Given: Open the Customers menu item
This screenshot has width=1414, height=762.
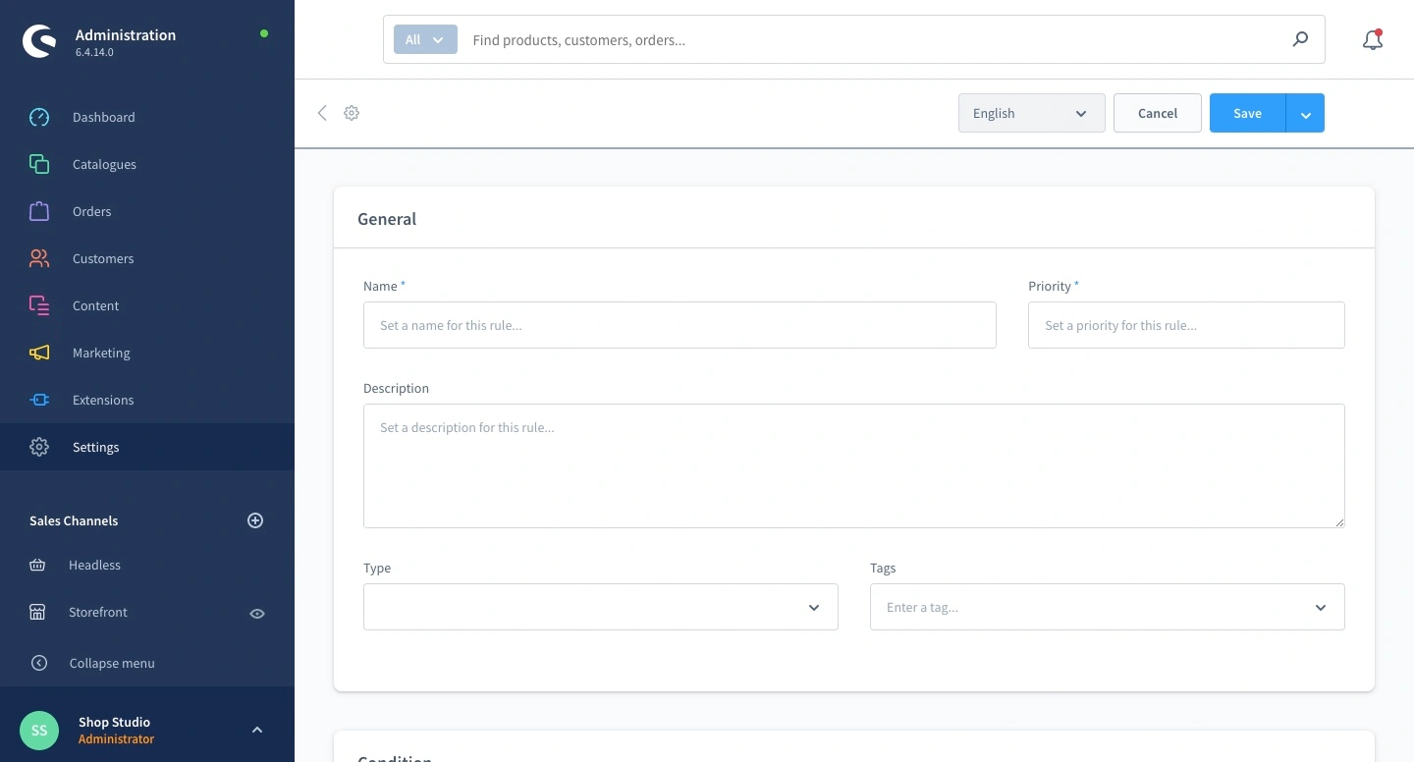Looking at the screenshot, I should (103, 258).
